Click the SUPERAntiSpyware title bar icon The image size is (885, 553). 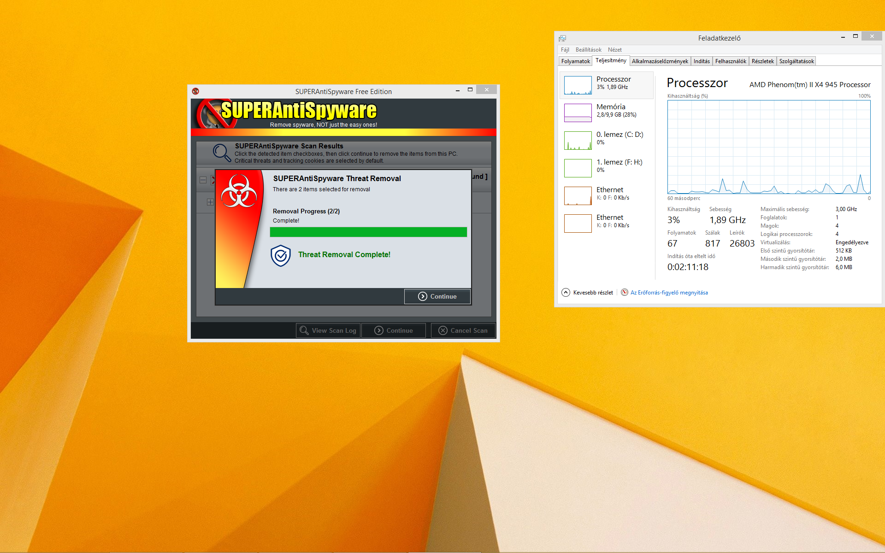(x=195, y=91)
